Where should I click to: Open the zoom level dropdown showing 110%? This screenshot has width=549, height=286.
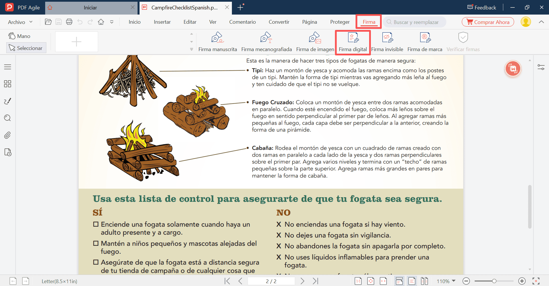point(445,281)
